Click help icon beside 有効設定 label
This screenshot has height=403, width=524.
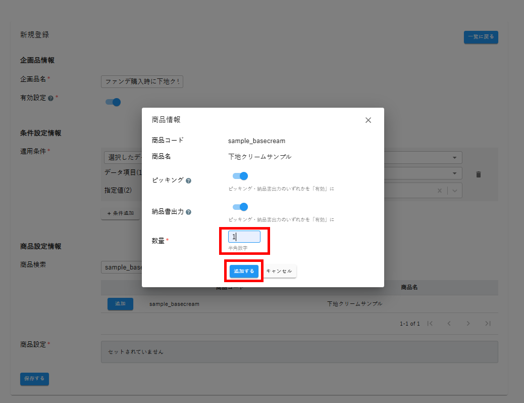50,98
